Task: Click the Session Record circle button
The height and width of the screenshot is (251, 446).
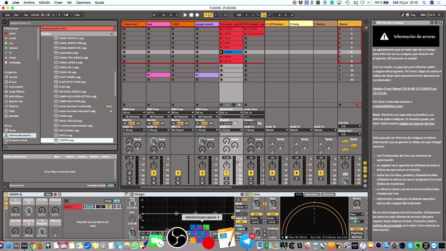Action: coord(226,15)
